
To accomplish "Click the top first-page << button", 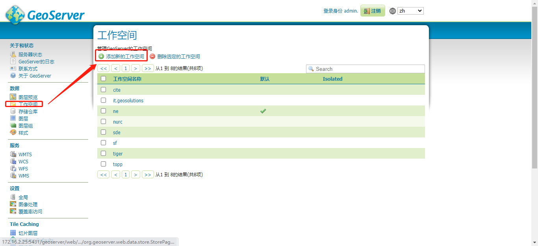I will 104,68.
